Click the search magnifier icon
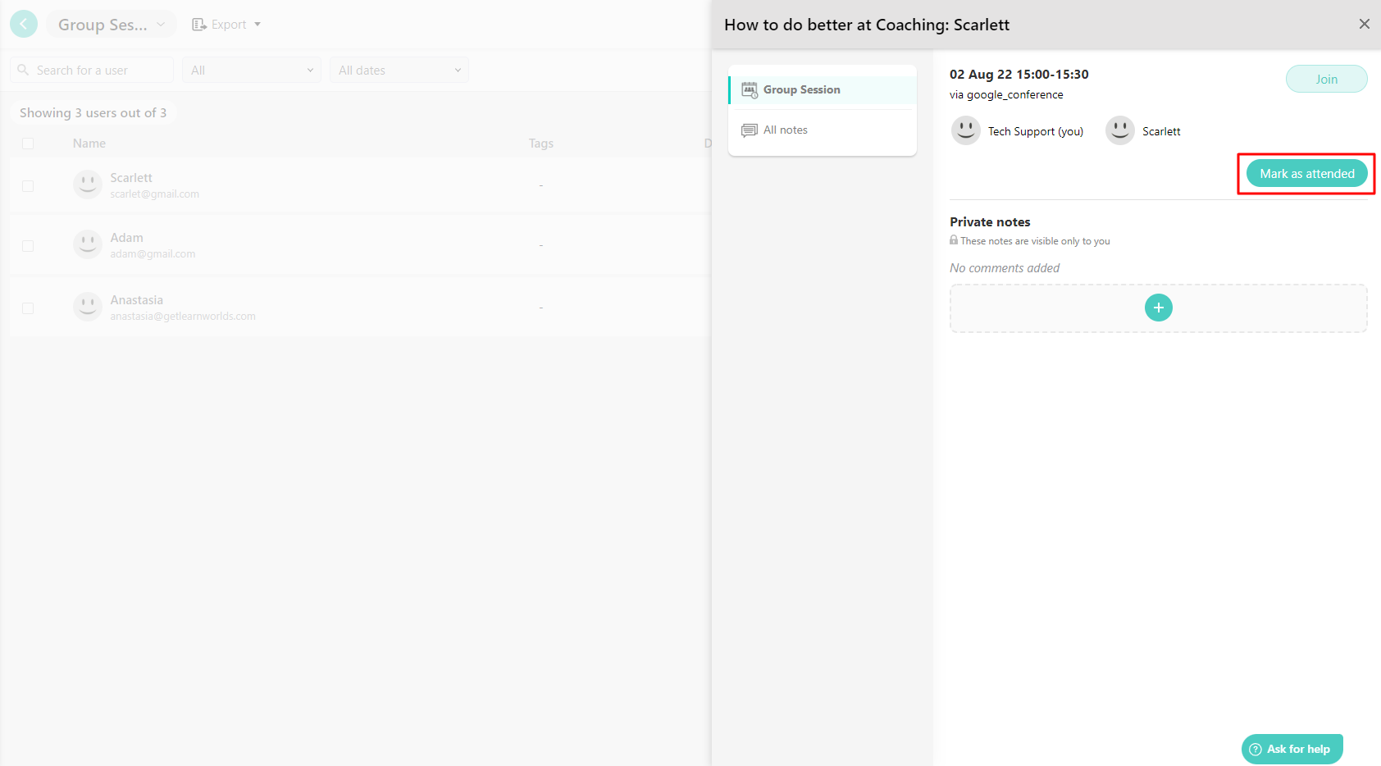Screen dimensions: 1381x766 (x=22, y=70)
